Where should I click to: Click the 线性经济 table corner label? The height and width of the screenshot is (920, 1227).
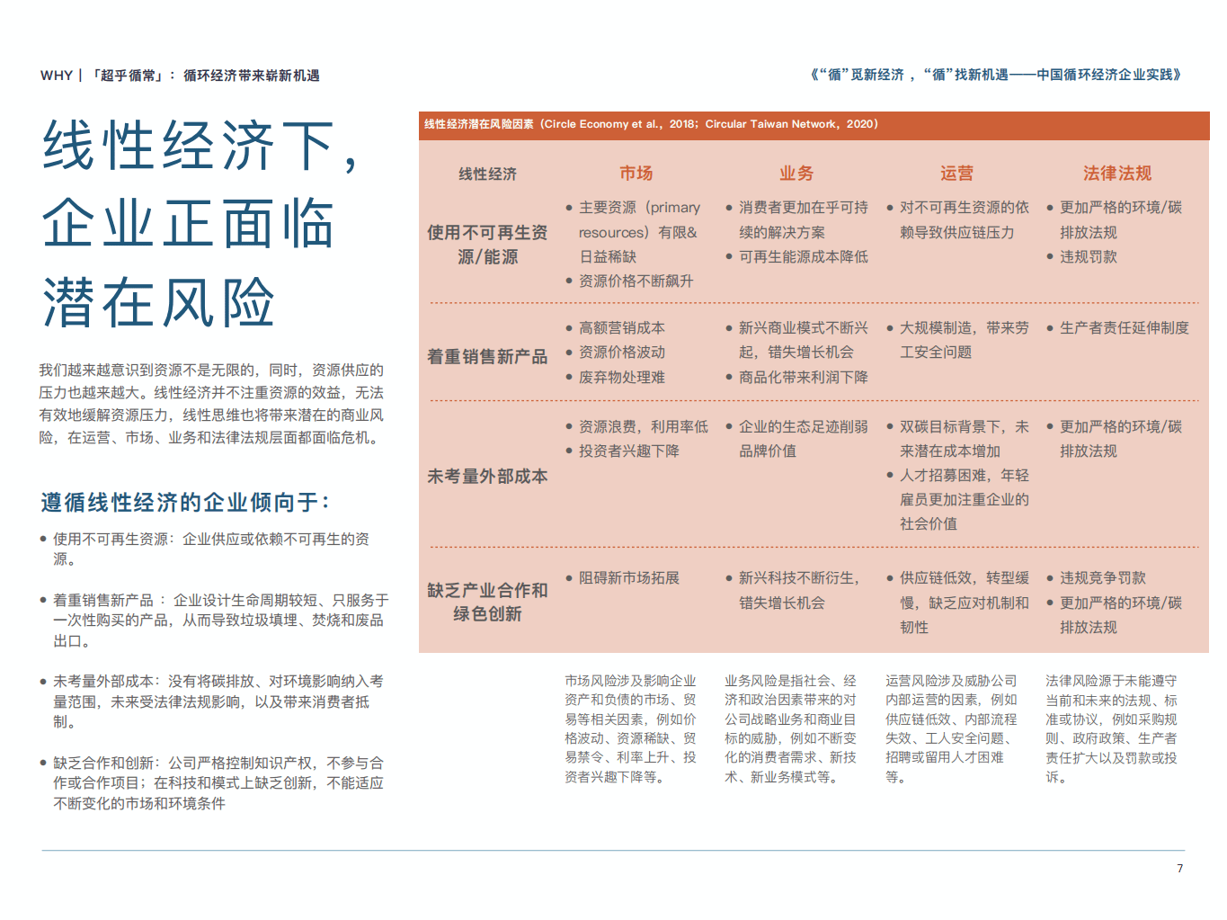(x=487, y=173)
